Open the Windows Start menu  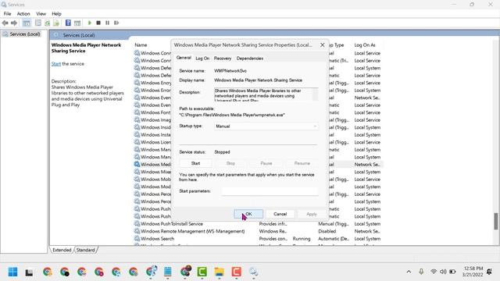point(12,272)
